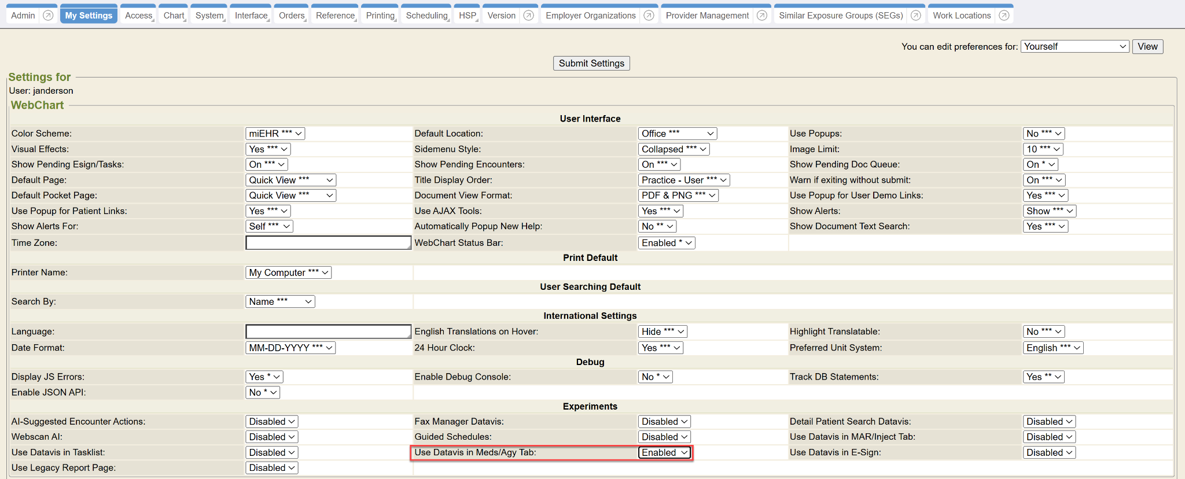Click the arrow icon next to Work Locations
This screenshot has height=479, width=1185.
click(1004, 16)
